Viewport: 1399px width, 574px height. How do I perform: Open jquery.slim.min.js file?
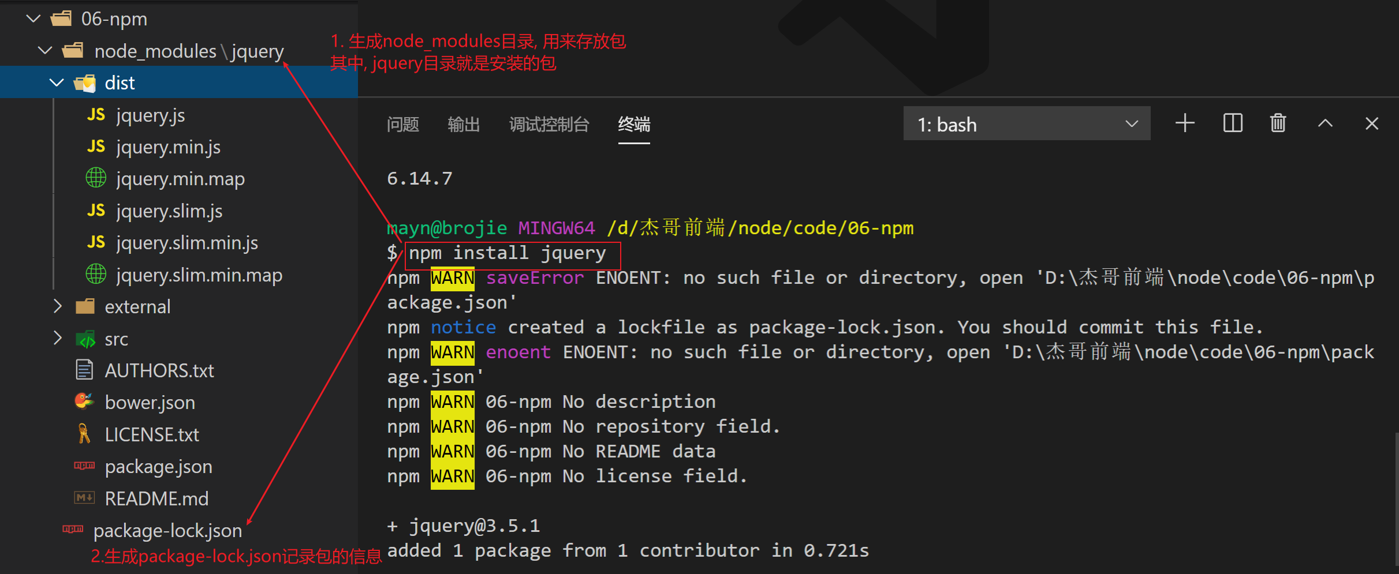(x=187, y=243)
